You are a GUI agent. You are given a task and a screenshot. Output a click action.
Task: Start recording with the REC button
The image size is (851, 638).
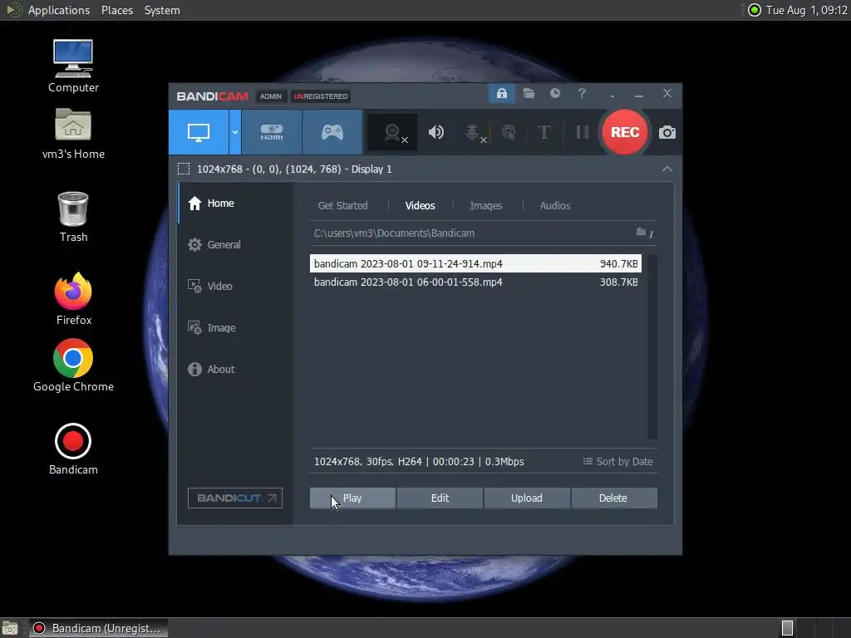(x=625, y=132)
